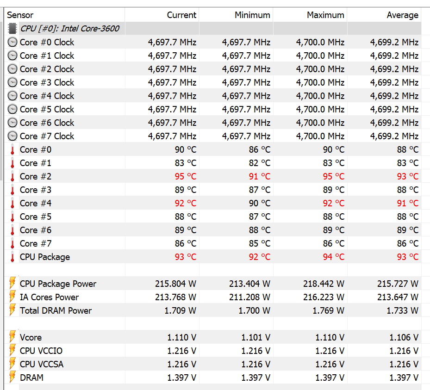This screenshot has width=430, height=390.
Task: Click the thermometer icon for Core #3 temperature
Action: pos(12,190)
